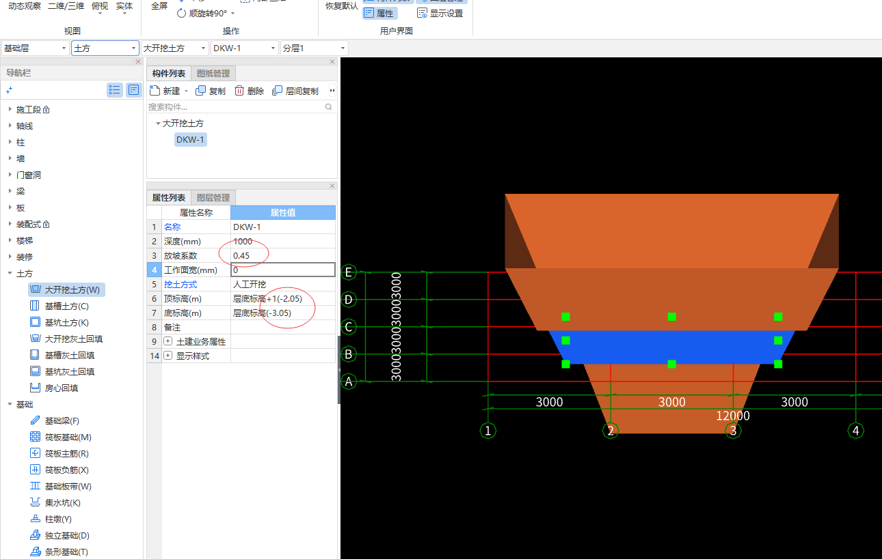882x559 pixels.
Task: Click the navigation bar add sparkle icon
Action: click(x=9, y=90)
